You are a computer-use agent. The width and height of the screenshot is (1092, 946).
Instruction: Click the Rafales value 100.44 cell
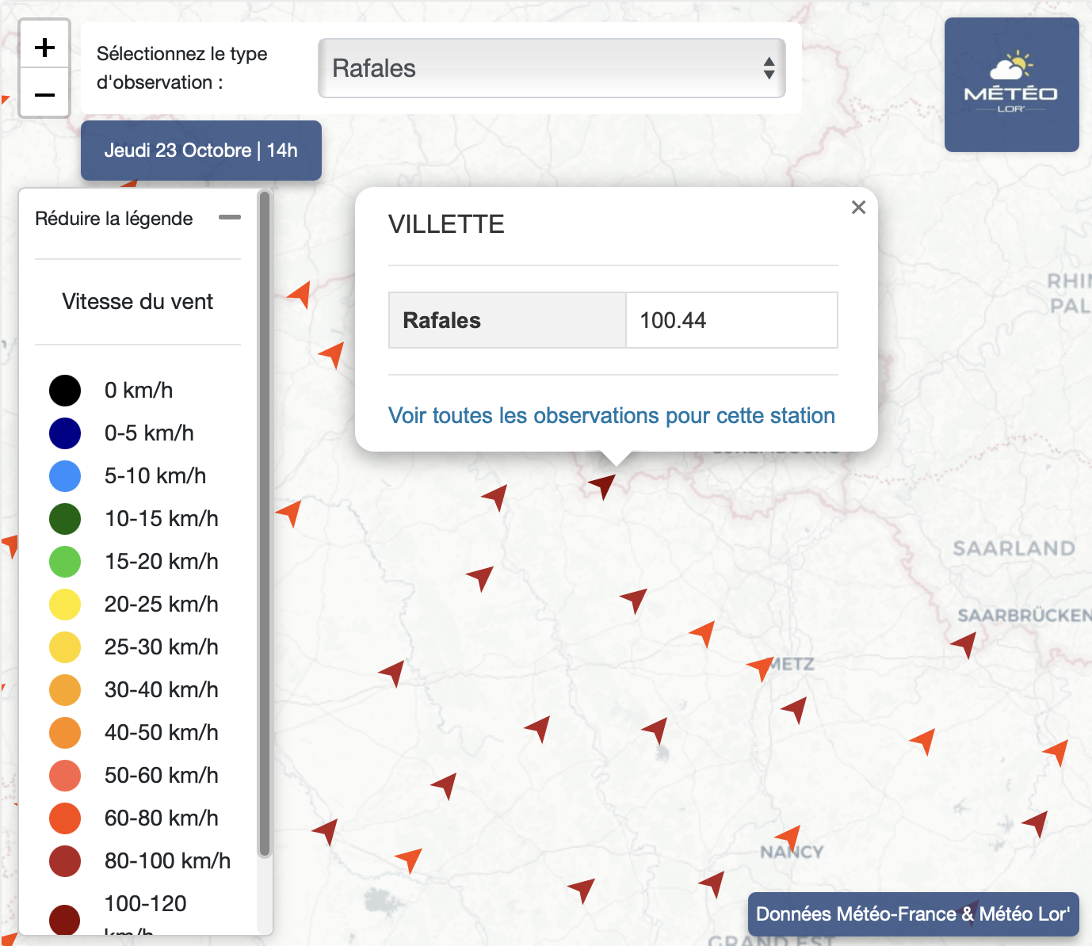point(731,320)
